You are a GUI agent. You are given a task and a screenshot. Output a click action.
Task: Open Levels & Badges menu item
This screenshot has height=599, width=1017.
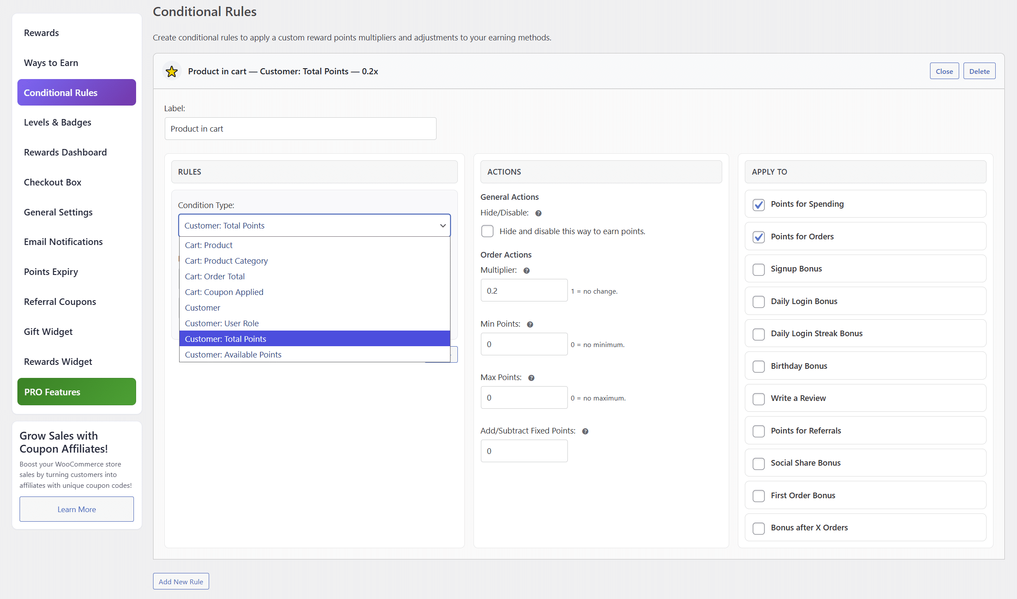pos(57,122)
